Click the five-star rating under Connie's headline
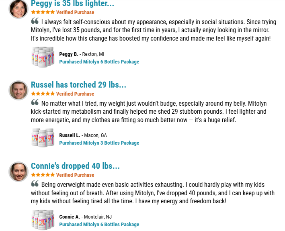Image resolution: width=285 pixels, height=231 pixels. [43, 175]
